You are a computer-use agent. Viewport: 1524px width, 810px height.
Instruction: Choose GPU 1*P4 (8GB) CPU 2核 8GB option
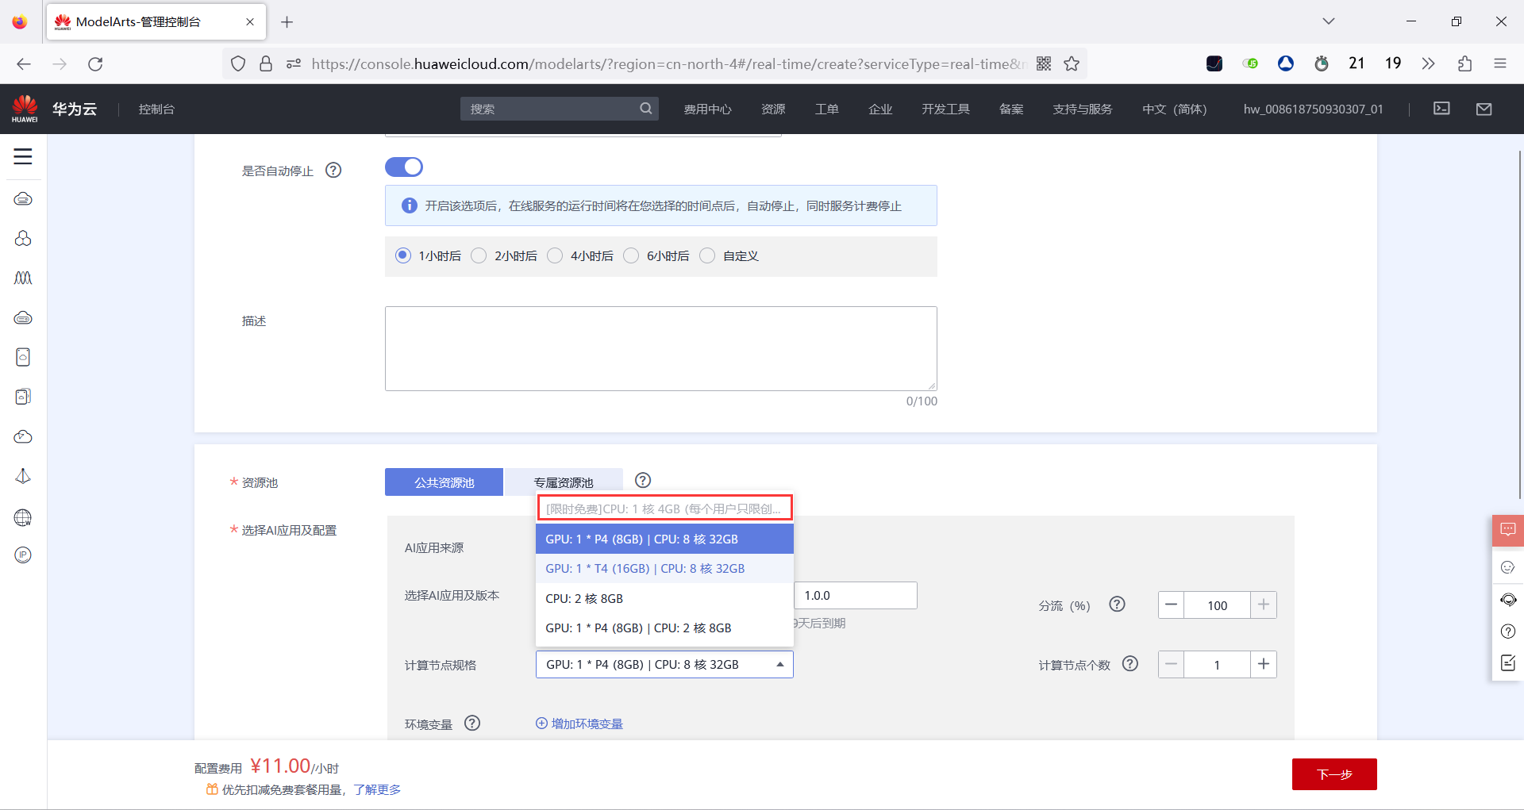(x=664, y=628)
